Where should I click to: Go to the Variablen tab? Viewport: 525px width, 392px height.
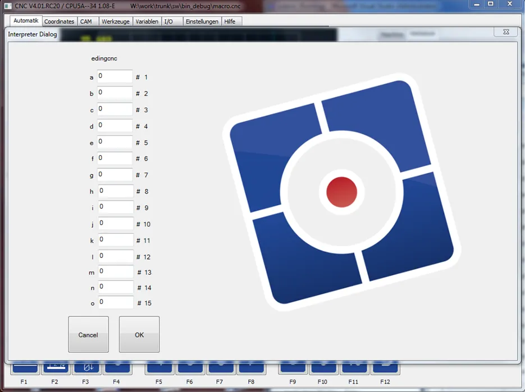pyautogui.click(x=147, y=21)
